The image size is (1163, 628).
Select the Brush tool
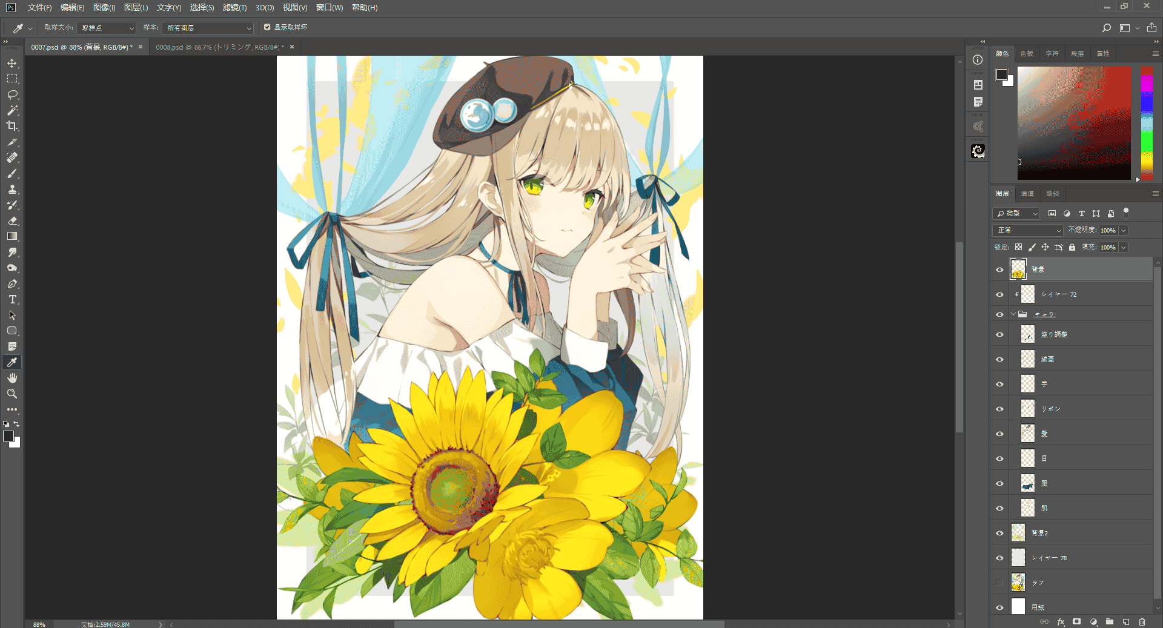tap(12, 173)
